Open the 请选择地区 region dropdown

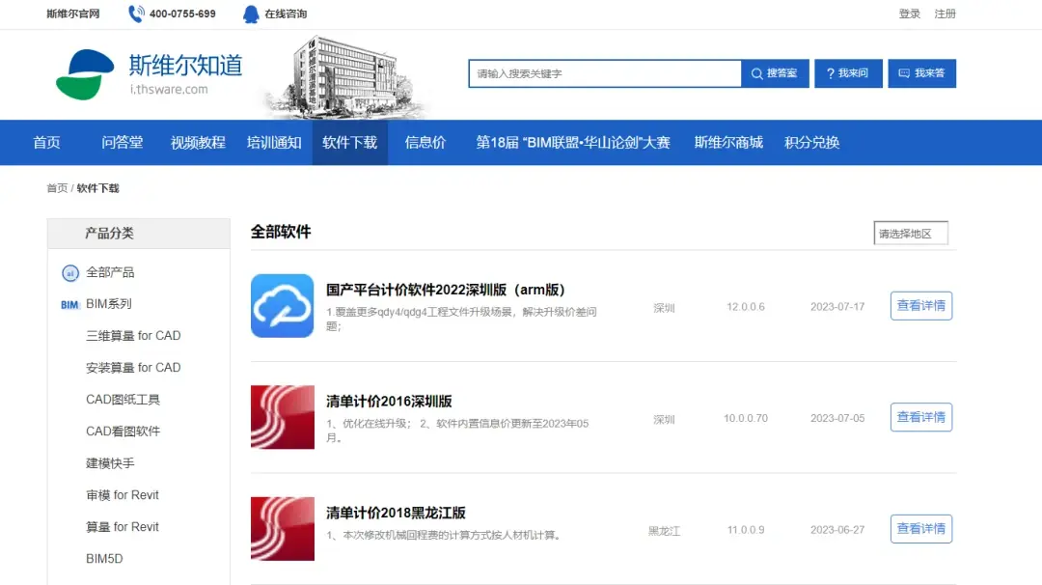911,234
